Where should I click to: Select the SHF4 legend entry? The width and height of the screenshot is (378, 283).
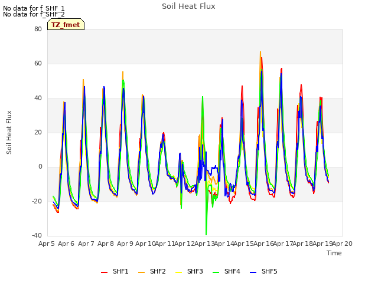pyautogui.click(x=226, y=271)
